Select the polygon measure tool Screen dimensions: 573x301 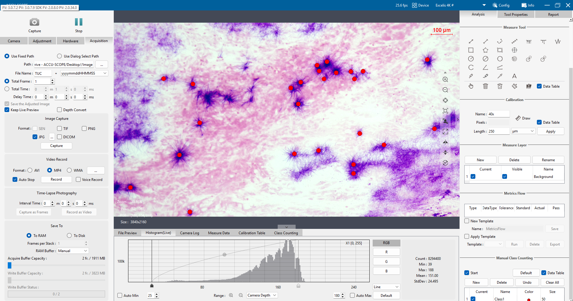pos(486,50)
